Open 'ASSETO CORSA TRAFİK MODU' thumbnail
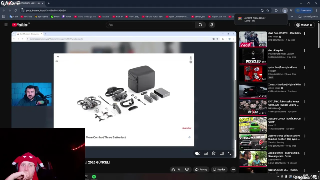Viewport: 320px width, 180px height. pyautogui.click(x=253, y=125)
